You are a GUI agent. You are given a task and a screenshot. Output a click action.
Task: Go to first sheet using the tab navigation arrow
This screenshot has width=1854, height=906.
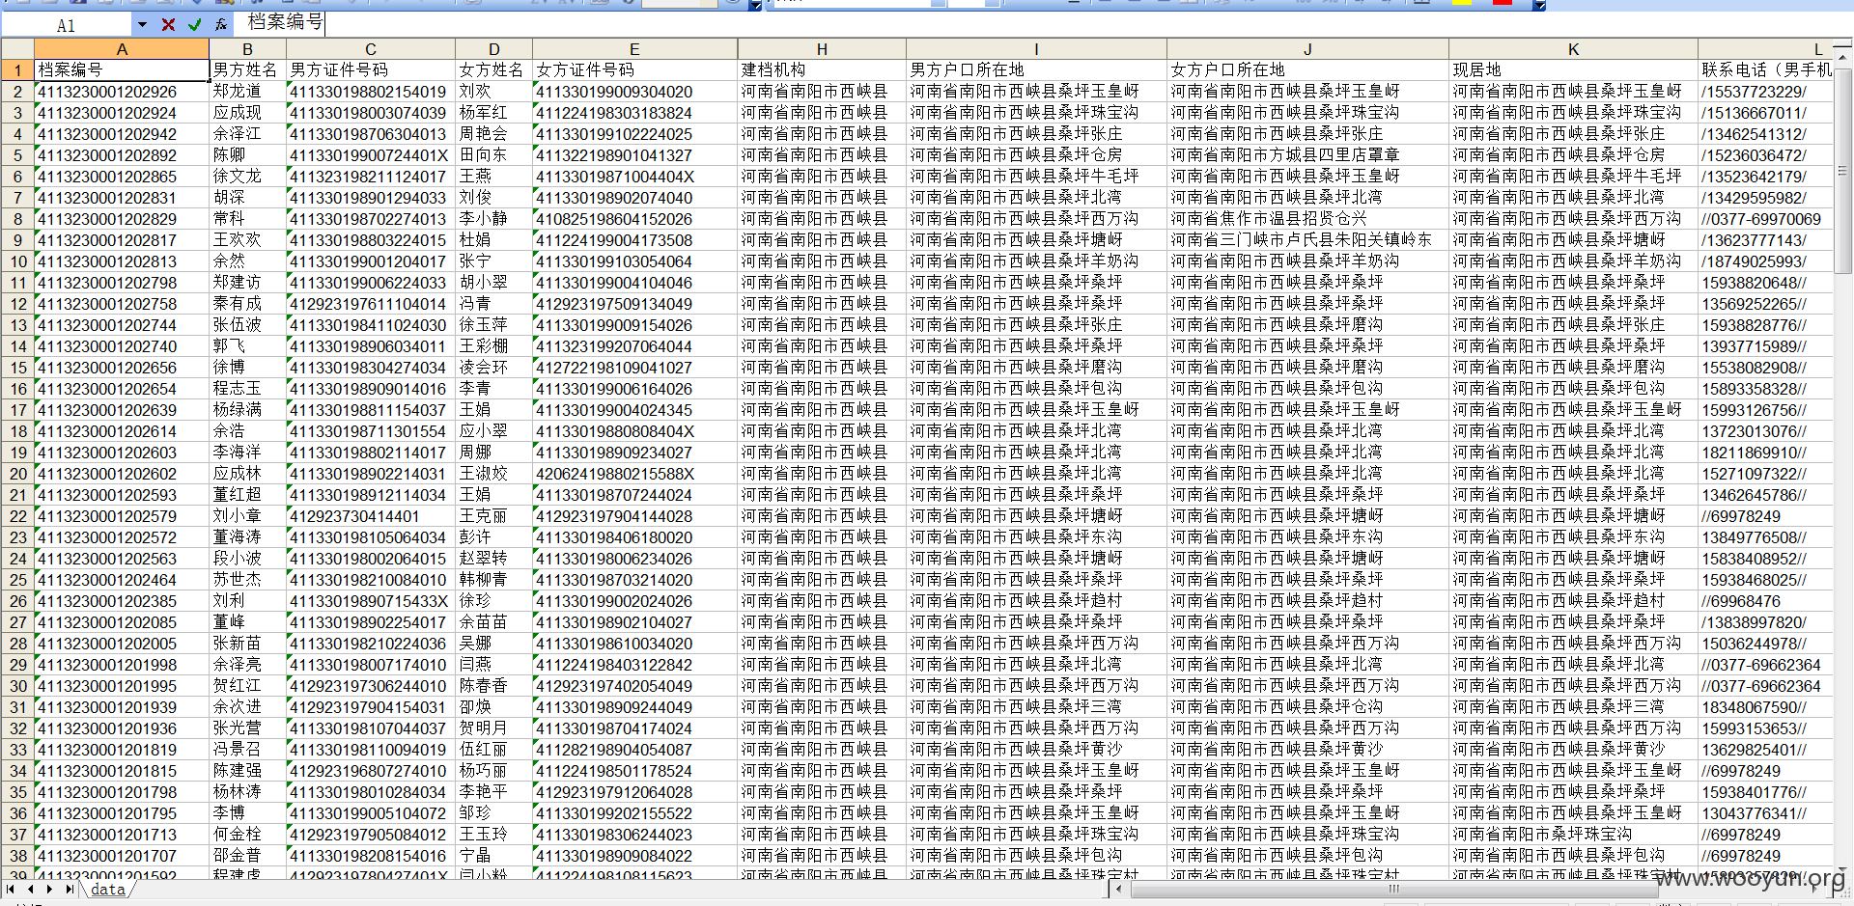(11, 889)
